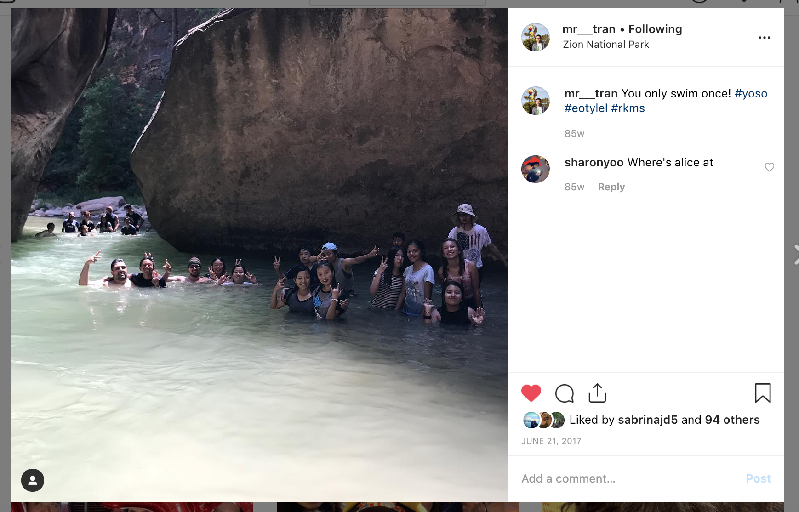Open mr__tran profile picture in header
Screen dimensions: 799x512
(536, 37)
